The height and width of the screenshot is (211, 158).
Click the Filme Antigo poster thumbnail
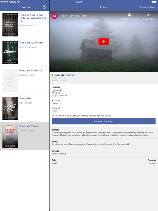point(10,25)
